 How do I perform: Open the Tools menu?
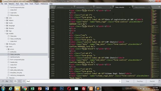[x=31, y=4]
